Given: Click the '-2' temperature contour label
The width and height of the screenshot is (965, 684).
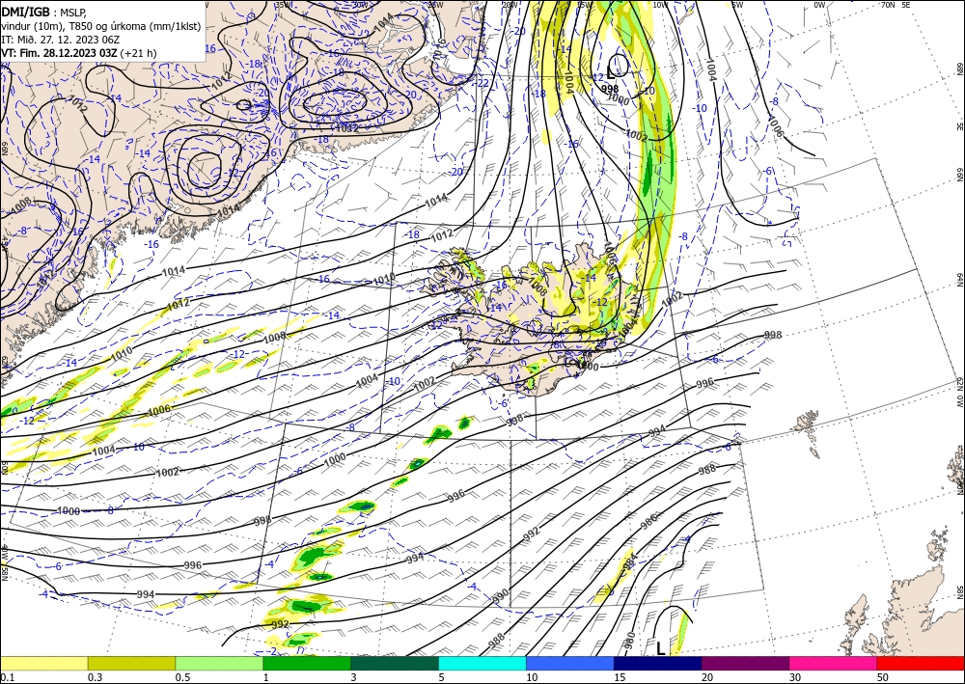Looking at the screenshot, I should tap(274, 651).
